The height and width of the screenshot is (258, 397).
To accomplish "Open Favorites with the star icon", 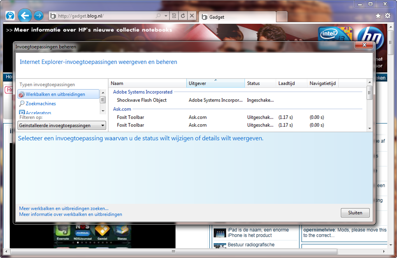I will click(x=378, y=16).
